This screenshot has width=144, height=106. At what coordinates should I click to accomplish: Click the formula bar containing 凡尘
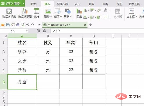tap(97, 31)
